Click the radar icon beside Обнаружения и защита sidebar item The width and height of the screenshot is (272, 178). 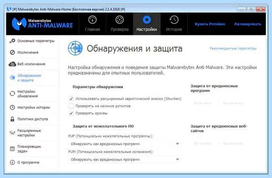[12, 78]
